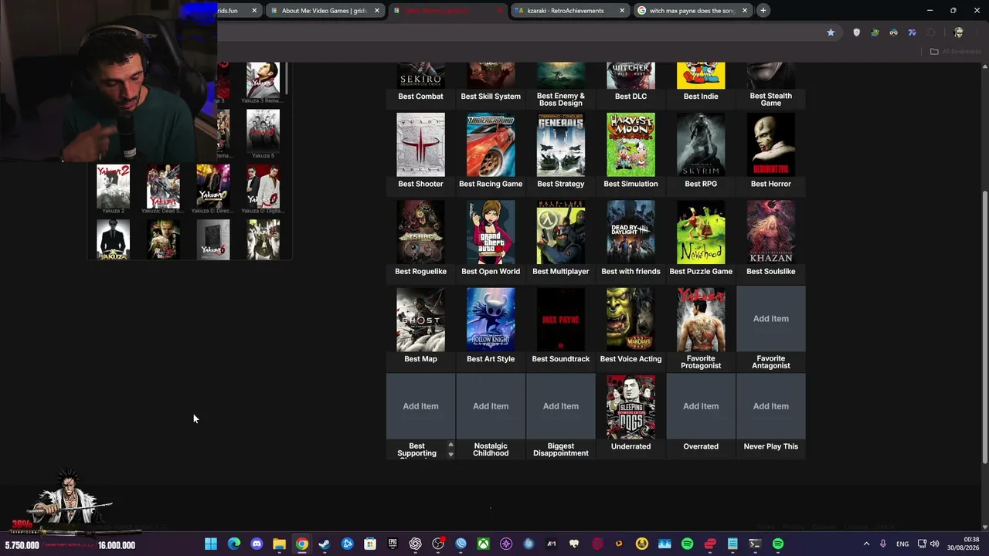Open a new browser tab
The width and height of the screenshot is (989, 556).
(x=763, y=11)
